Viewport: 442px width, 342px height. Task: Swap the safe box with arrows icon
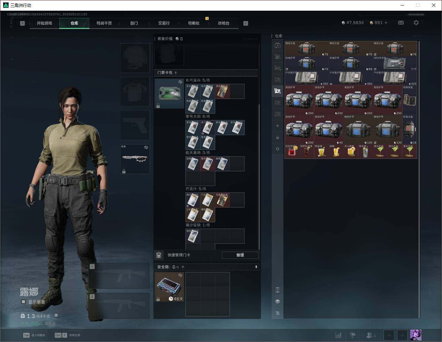coord(180,275)
